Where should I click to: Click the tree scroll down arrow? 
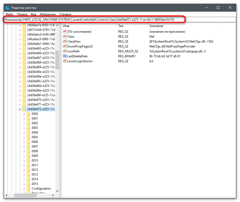tap(57, 191)
